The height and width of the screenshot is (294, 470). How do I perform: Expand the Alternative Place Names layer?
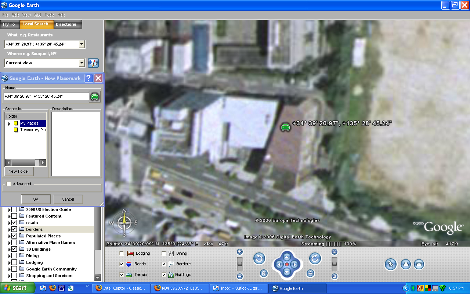click(10, 243)
